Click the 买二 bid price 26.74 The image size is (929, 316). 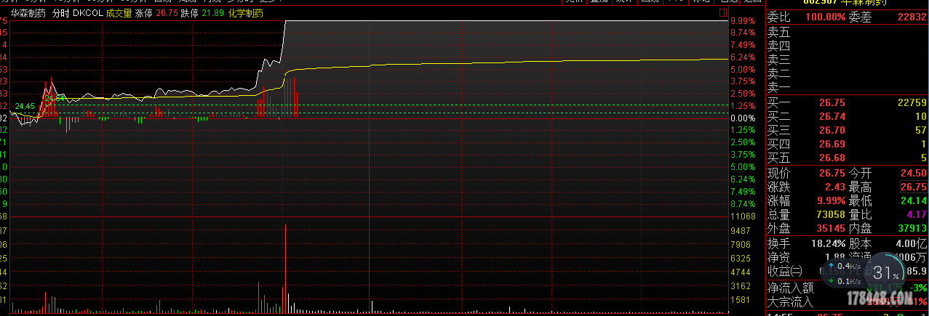(832, 117)
